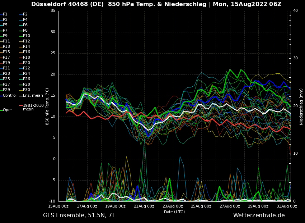The width and height of the screenshot is (305, 223).
Task: Click the chart title with Düsseldorf
Action: [x=156, y=4]
